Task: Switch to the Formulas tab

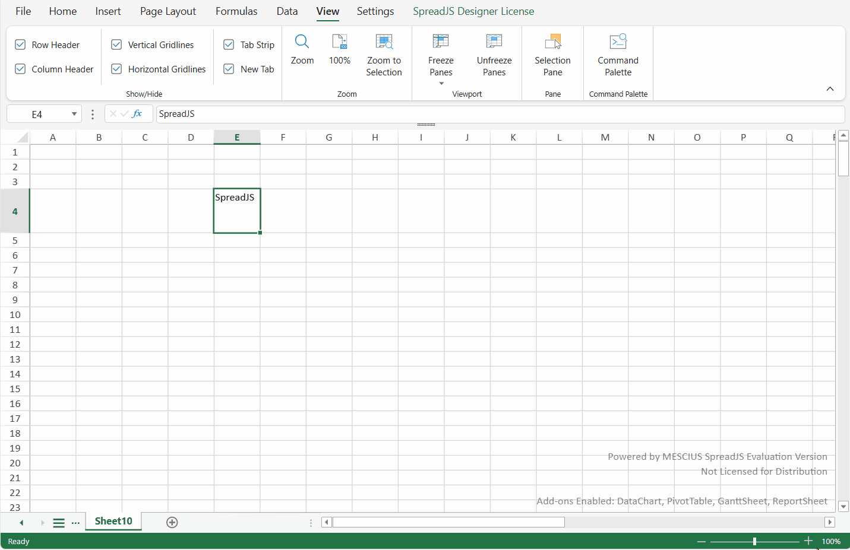Action: 236,11
